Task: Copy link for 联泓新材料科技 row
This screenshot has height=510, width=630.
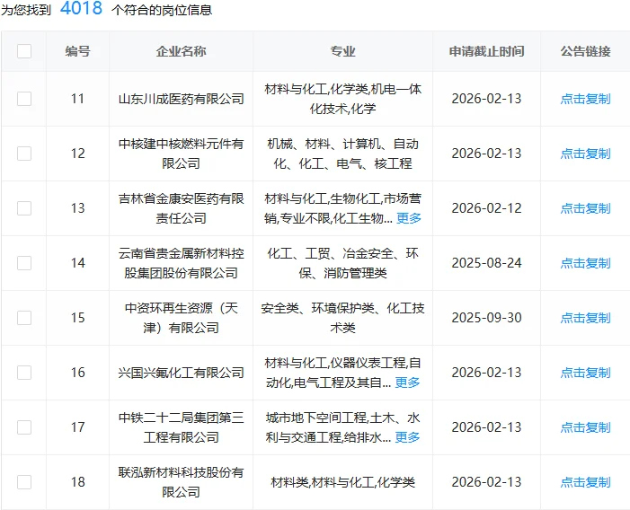Action: click(585, 482)
